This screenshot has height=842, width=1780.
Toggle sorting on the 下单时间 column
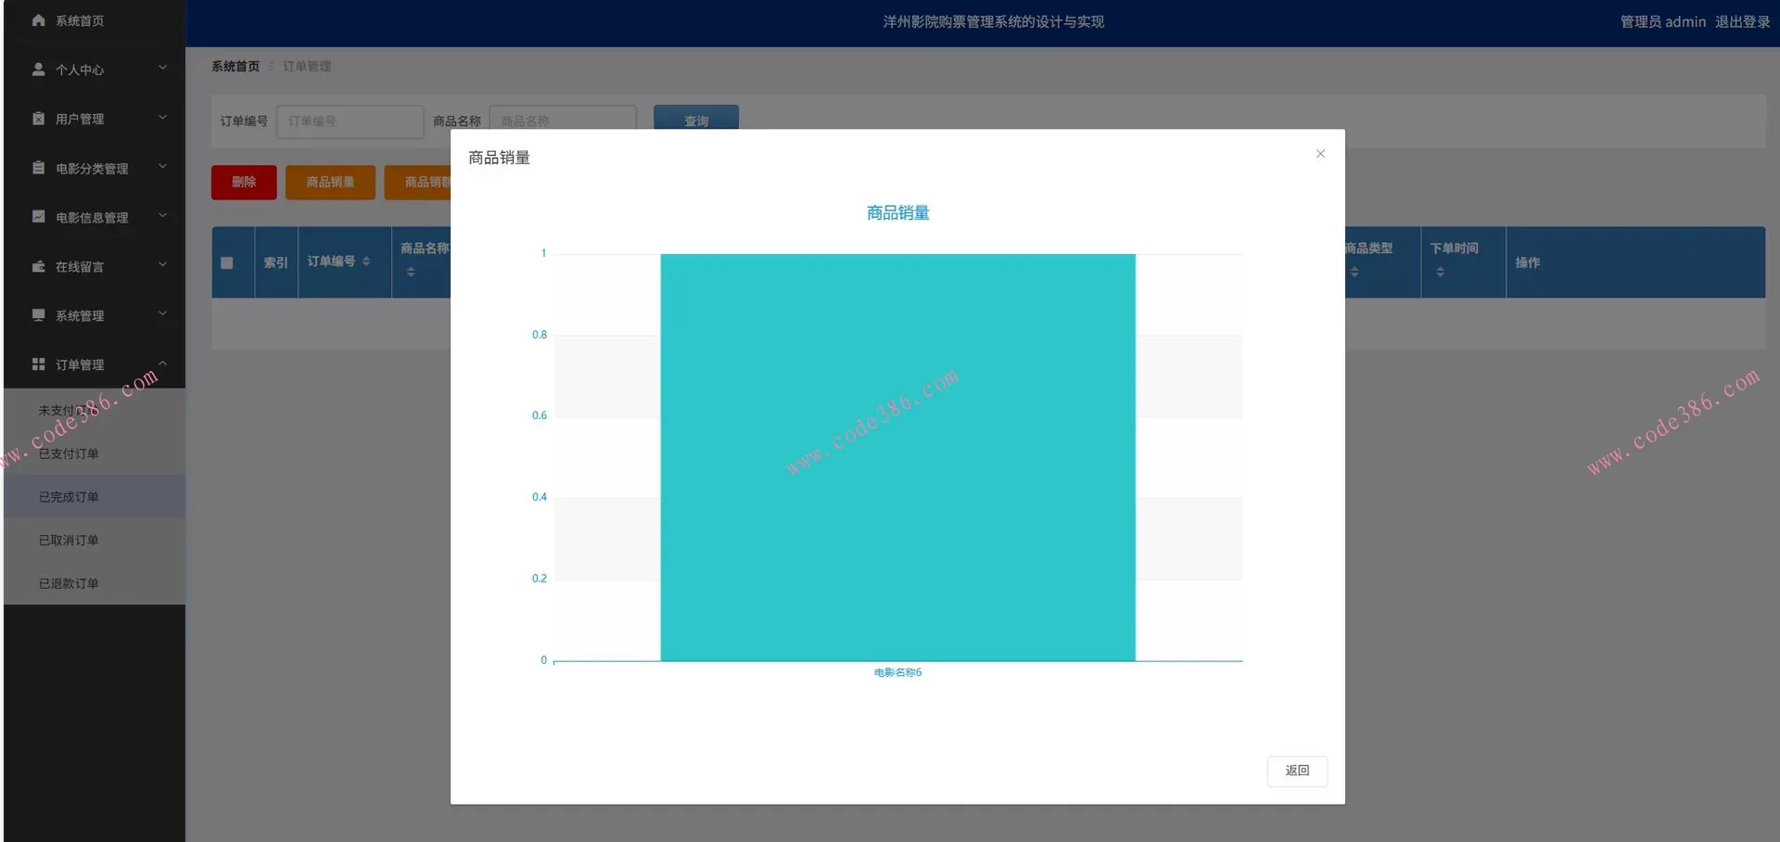click(1441, 270)
